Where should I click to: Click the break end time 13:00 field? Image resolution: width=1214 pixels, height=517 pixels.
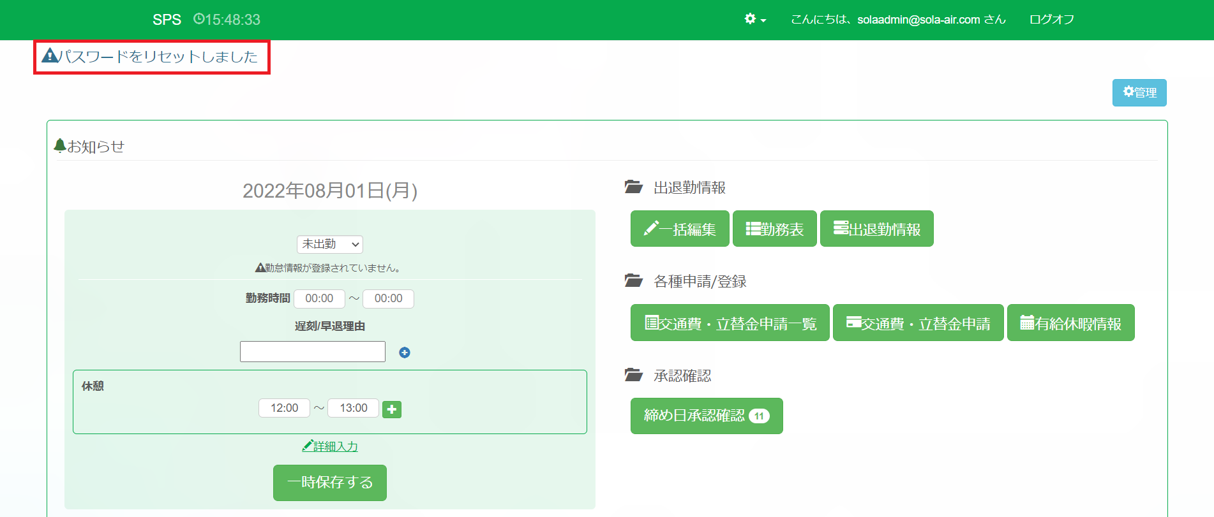[353, 408]
